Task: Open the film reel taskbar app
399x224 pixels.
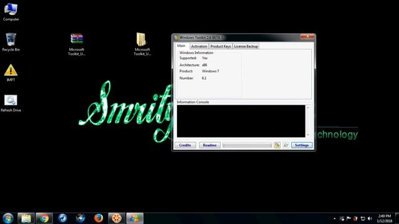Action: tap(117, 218)
